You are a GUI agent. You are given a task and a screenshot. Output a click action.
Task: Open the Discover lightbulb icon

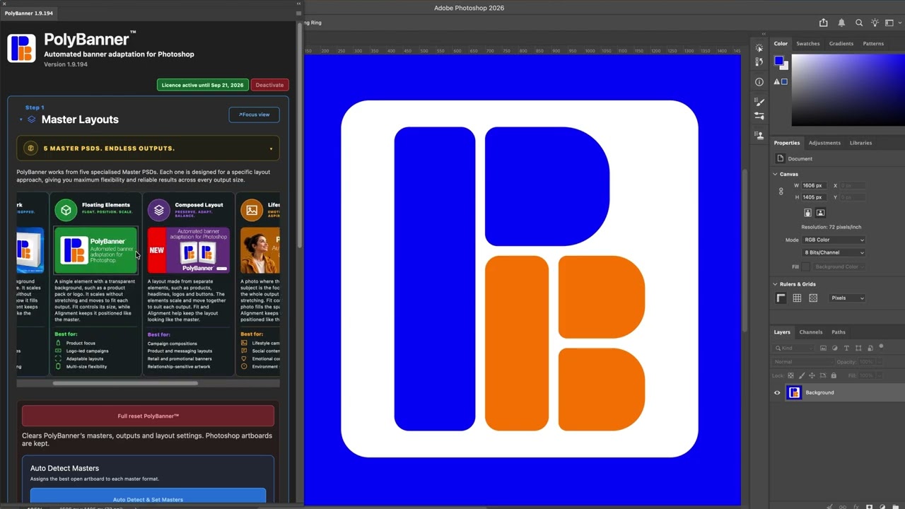[875, 23]
